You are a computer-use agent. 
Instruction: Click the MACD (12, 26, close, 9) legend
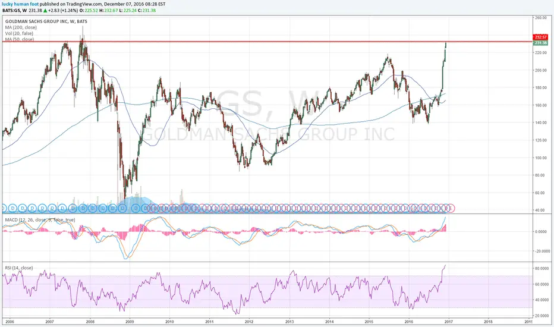point(40,220)
